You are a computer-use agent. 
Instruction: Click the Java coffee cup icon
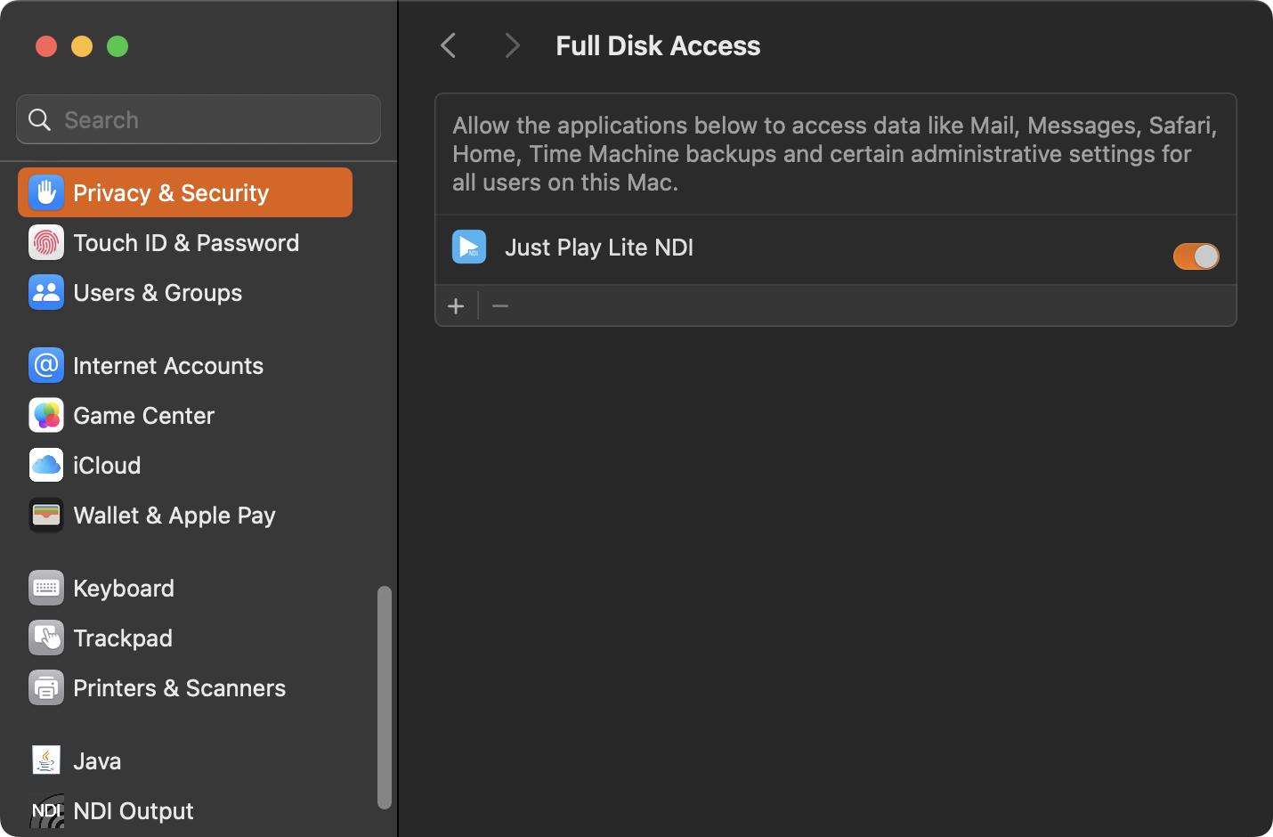46,760
